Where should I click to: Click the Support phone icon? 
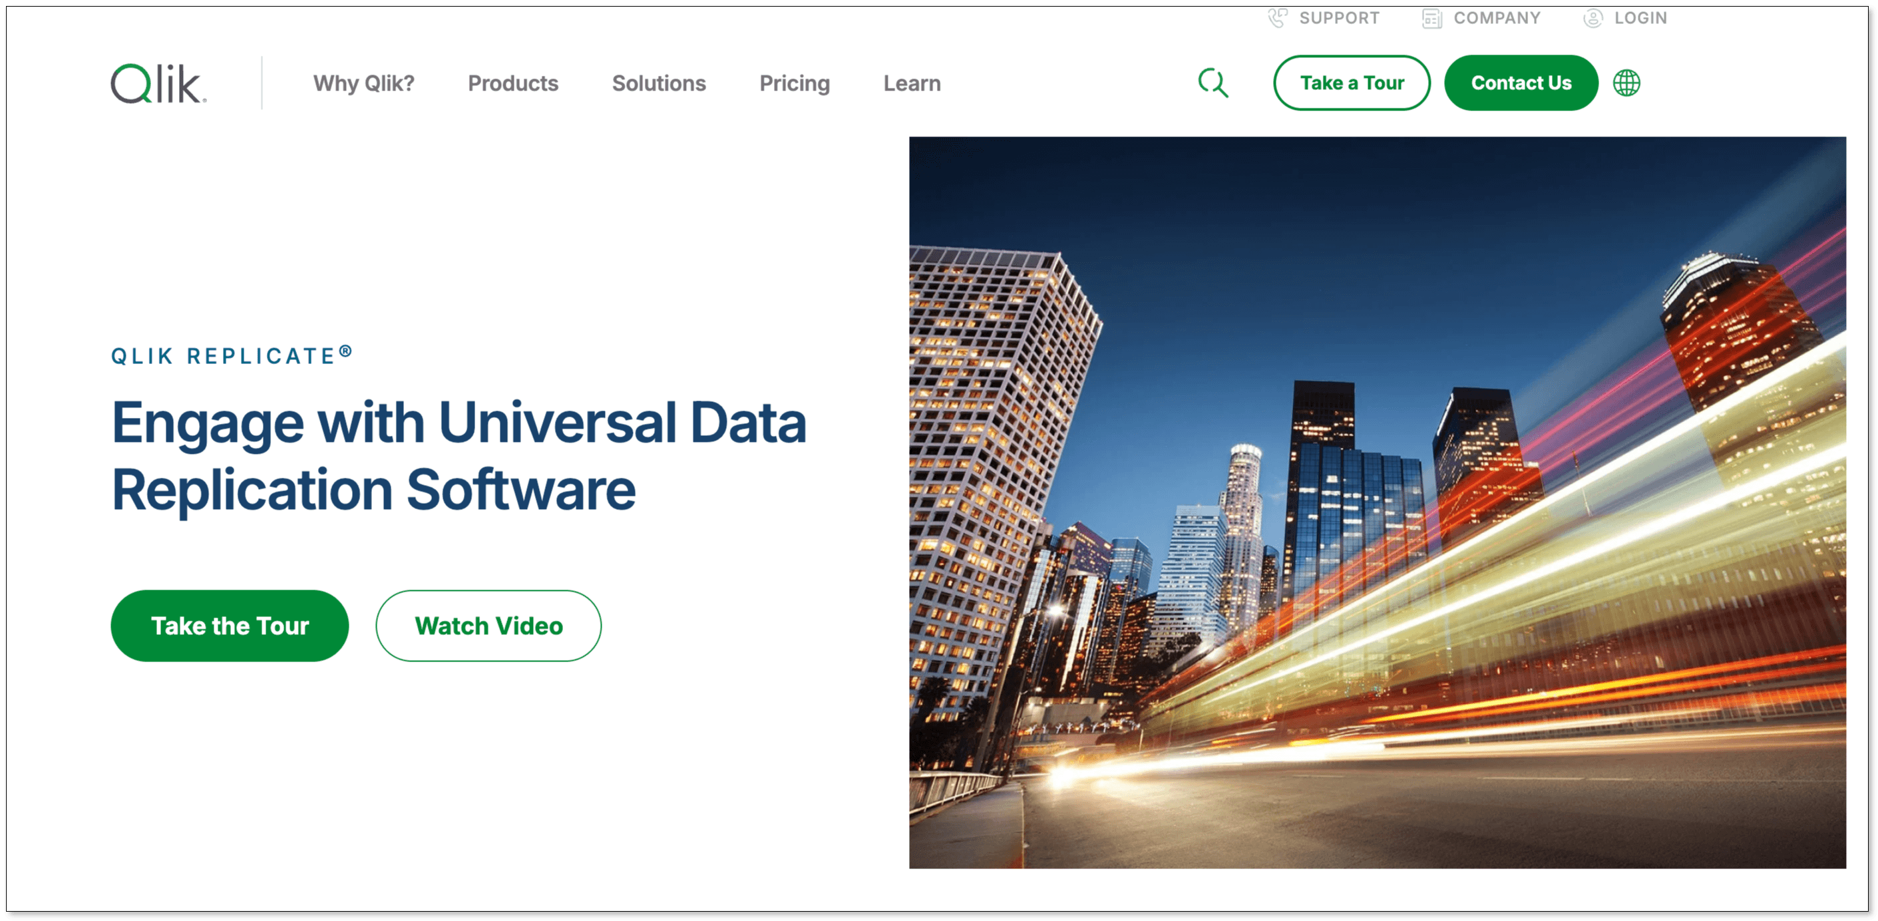tap(1278, 18)
